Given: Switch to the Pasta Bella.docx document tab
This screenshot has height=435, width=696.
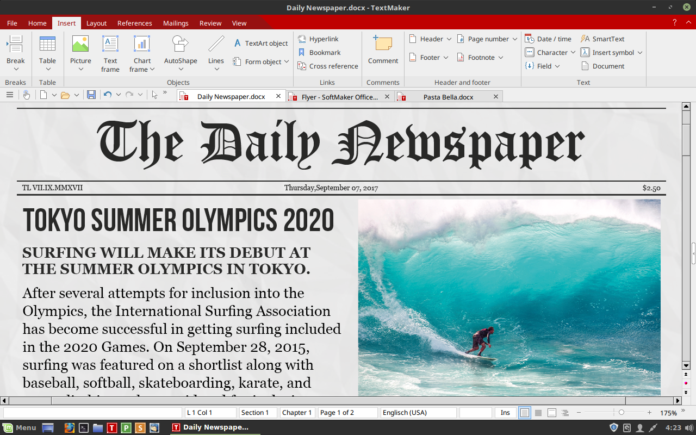Looking at the screenshot, I should click(x=448, y=97).
